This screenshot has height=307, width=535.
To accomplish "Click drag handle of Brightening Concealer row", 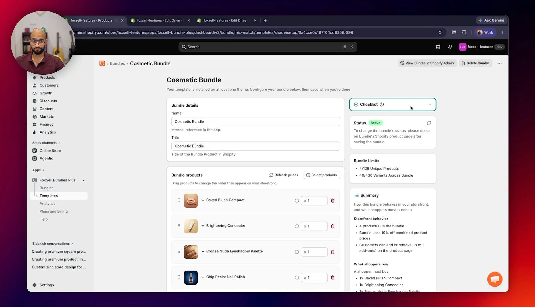I will (x=179, y=226).
